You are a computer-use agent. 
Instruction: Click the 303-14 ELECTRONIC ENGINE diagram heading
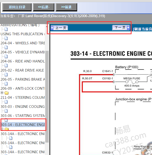(111, 54)
